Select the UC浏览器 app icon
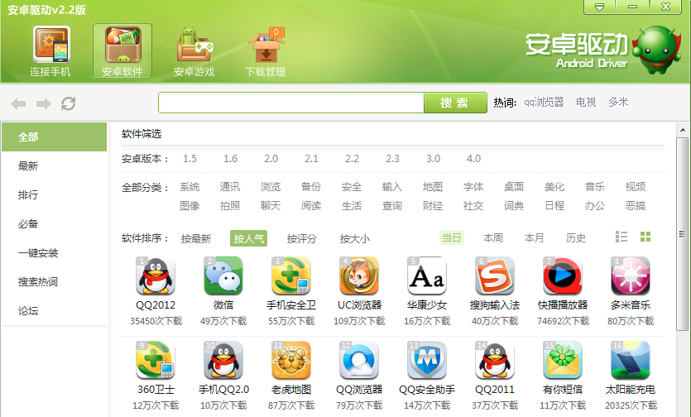This screenshot has width=691, height=417. (x=359, y=276)
